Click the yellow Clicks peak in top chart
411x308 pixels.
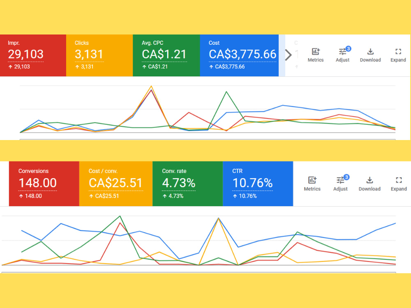tap(151, 86)
